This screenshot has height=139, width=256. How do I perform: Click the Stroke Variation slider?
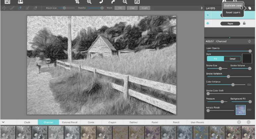click(229, 76)
